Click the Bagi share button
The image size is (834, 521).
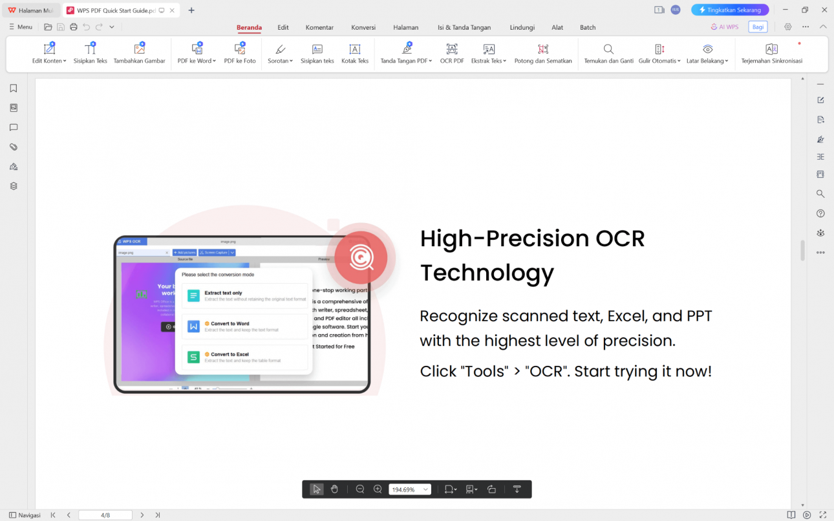(x=758, y=27)
